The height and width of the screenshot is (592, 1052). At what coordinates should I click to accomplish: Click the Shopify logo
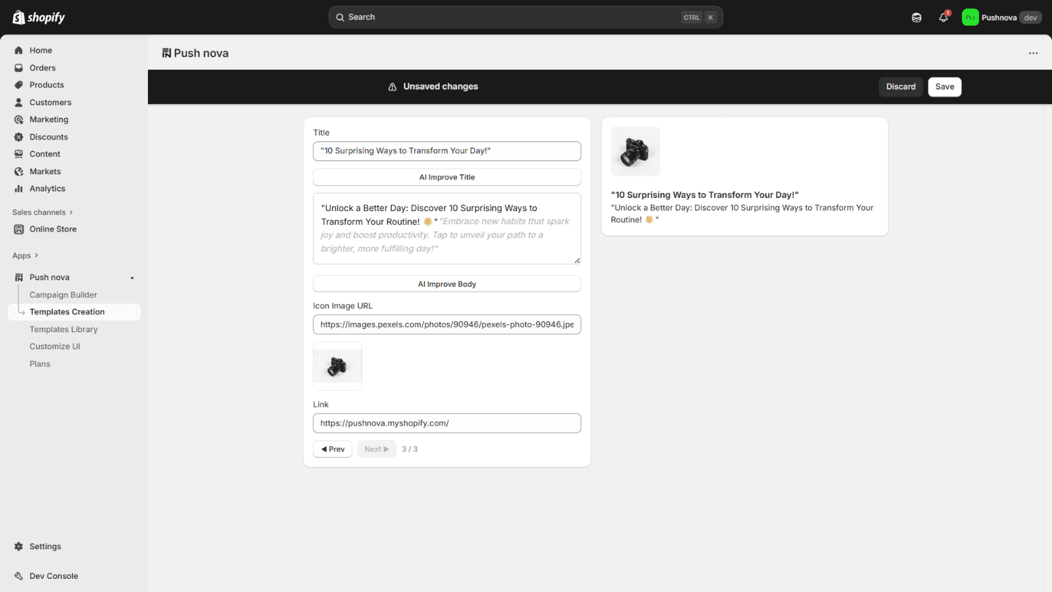click(x=39, y=17)
